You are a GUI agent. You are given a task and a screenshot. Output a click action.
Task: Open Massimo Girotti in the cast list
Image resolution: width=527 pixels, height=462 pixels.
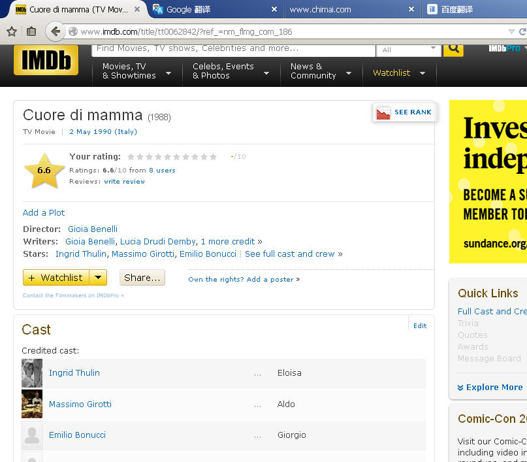tap(80, 404)
